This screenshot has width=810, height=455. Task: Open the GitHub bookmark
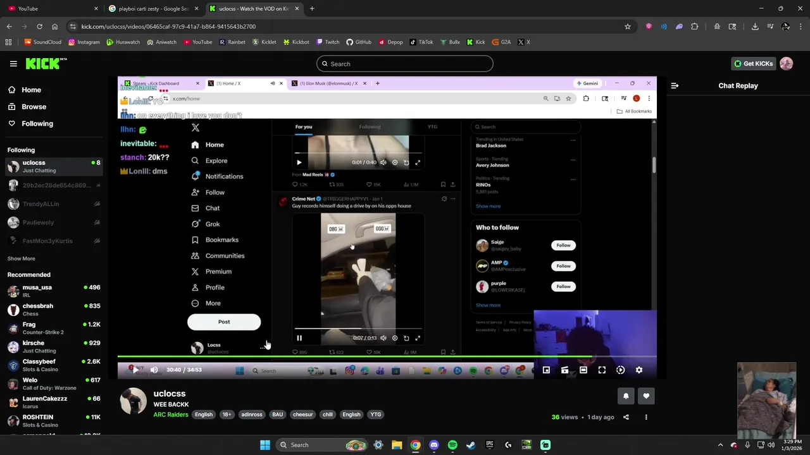point(359,42)
